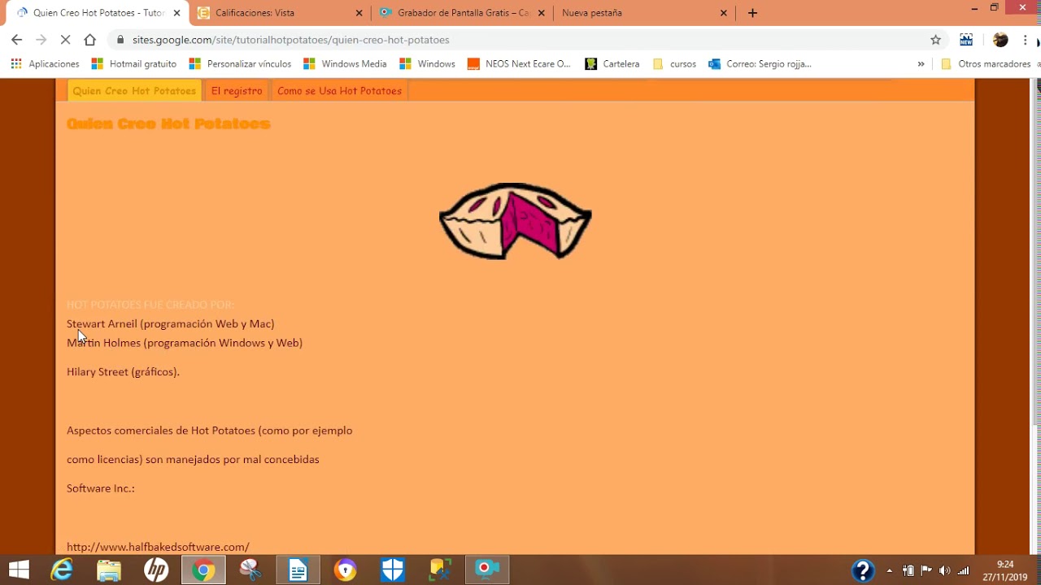Open the Cartelera bookmark

(x=612, y=64)
